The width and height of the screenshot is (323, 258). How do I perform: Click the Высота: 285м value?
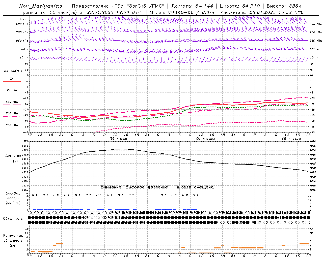[x=284, y=6]
